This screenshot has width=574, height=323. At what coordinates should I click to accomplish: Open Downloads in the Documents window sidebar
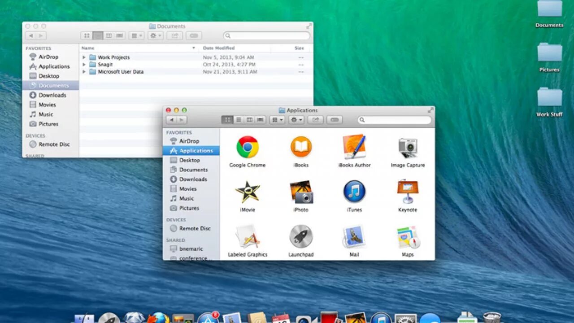52,95
